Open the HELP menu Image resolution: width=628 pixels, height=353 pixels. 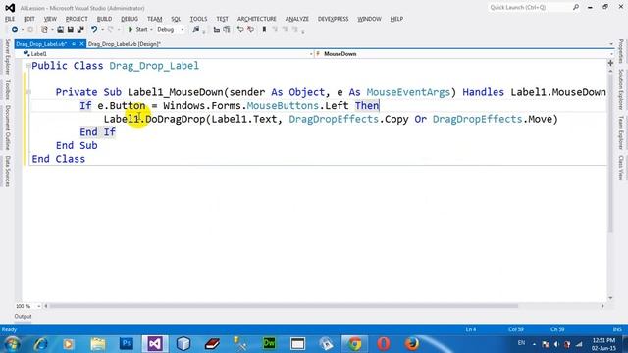tap(396, 19)
